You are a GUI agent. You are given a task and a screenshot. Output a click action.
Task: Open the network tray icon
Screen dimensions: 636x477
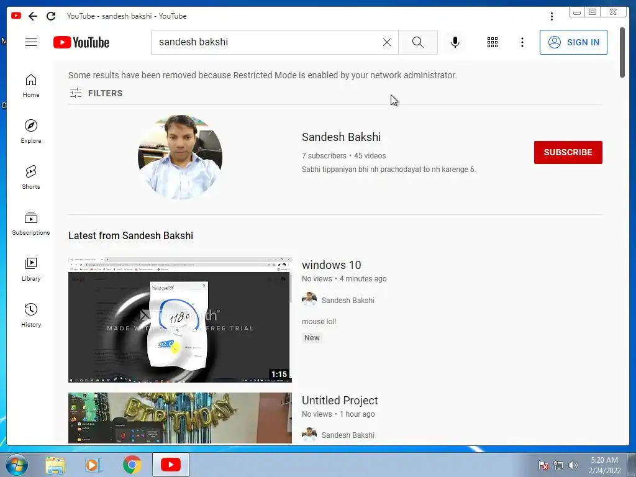(x=558, y=465)
